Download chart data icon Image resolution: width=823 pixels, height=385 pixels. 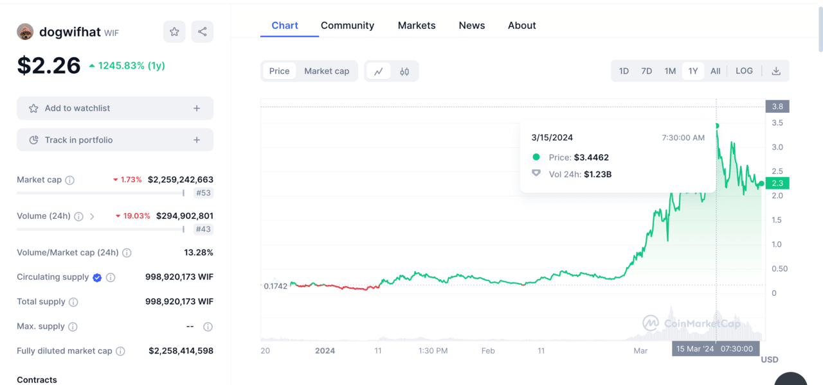click(776, 71)
